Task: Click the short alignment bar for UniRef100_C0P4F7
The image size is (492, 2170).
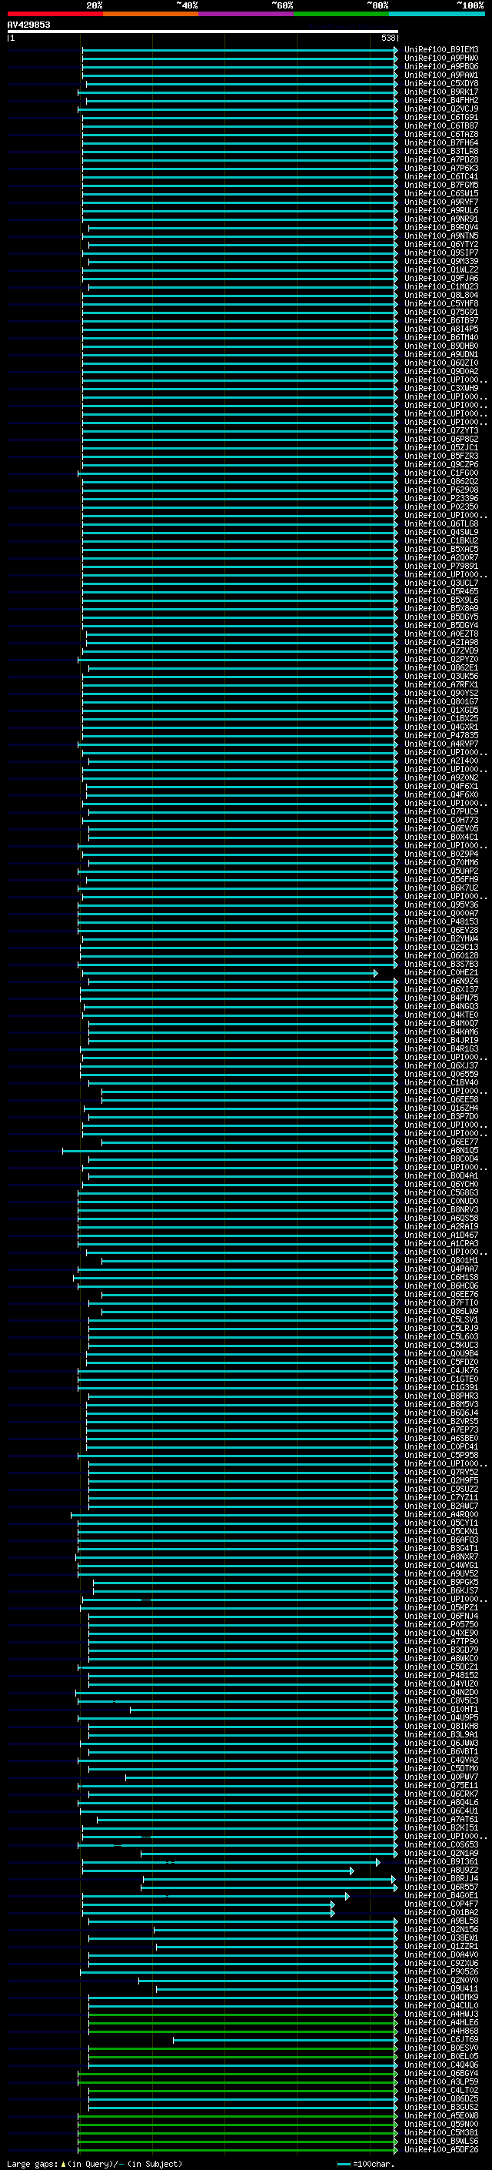Action: coord(208,1904)
